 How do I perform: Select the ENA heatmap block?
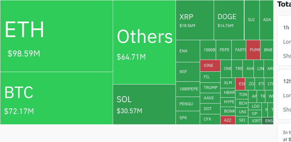(187, 51)
